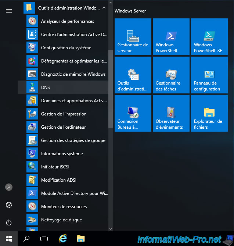Click the app list scrollbar up arrow
This screenshot has height=246, width=234.
[111, 3]
